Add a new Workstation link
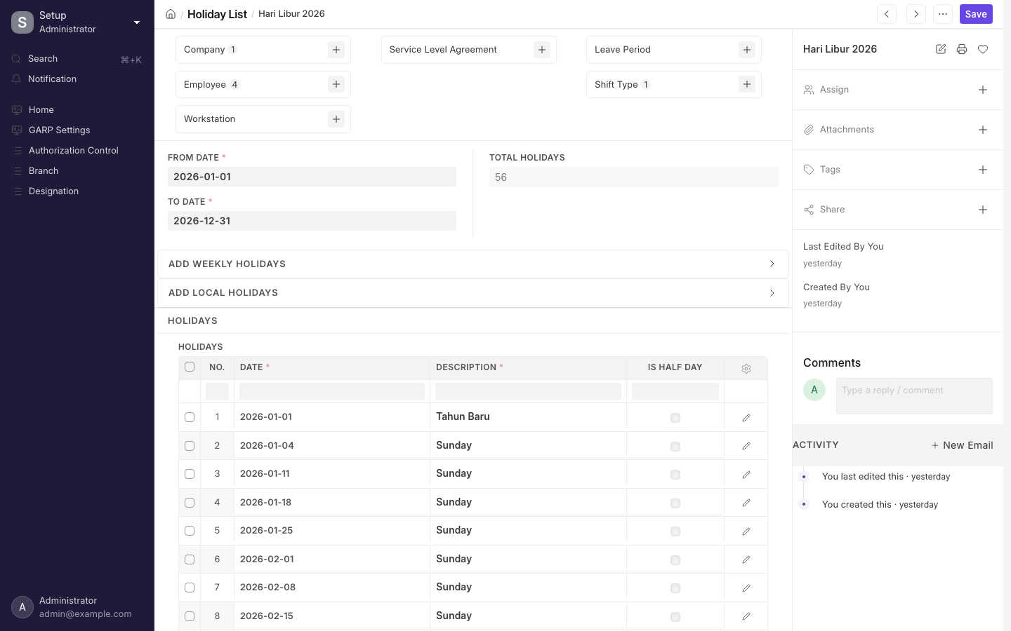1011x631 pixels. (336, 119)
